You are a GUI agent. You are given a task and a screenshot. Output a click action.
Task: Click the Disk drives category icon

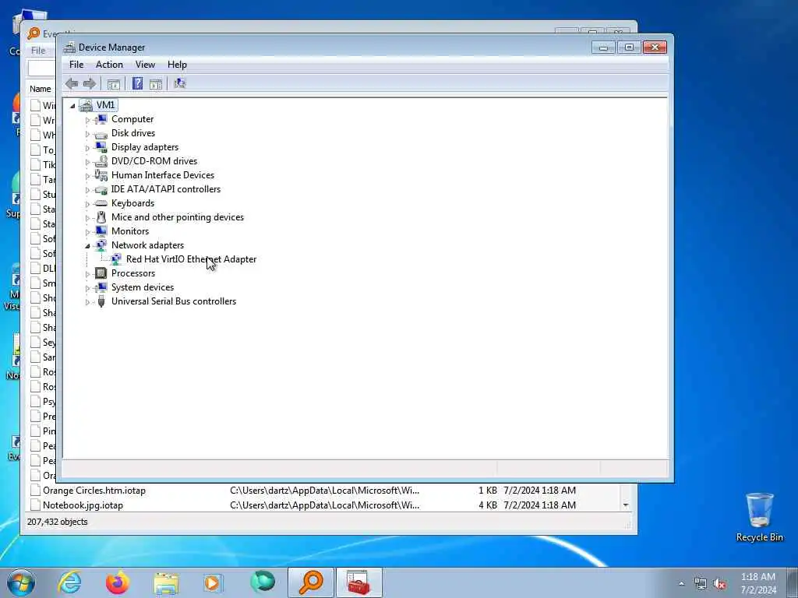101,134
